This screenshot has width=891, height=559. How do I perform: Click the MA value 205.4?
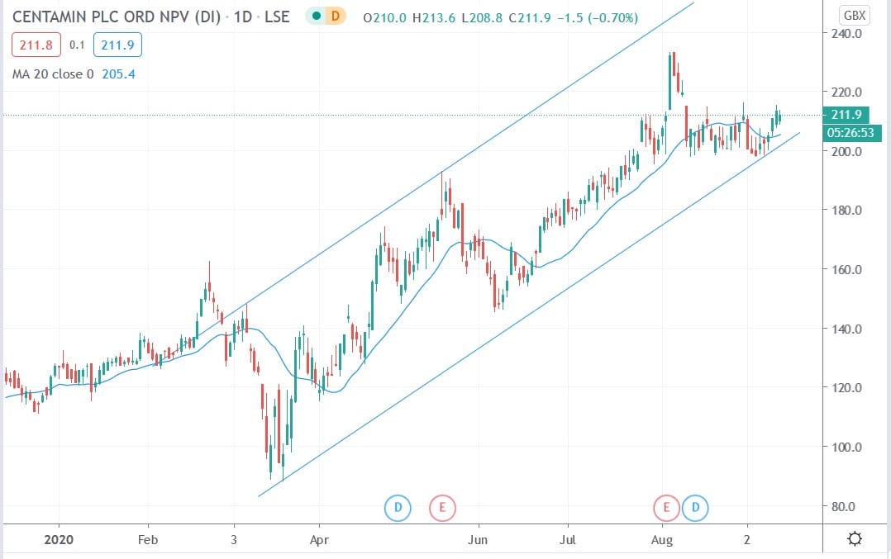[x=118, y=73]
